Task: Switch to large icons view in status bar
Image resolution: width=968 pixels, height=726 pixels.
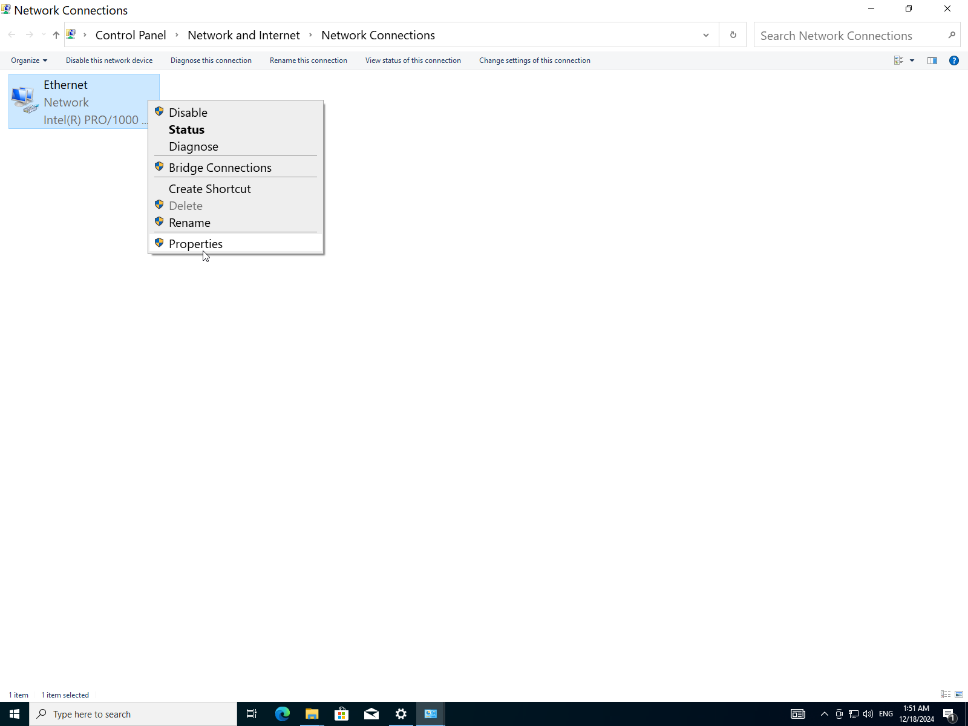Action: pyautogui.click(x=958, y=695)
